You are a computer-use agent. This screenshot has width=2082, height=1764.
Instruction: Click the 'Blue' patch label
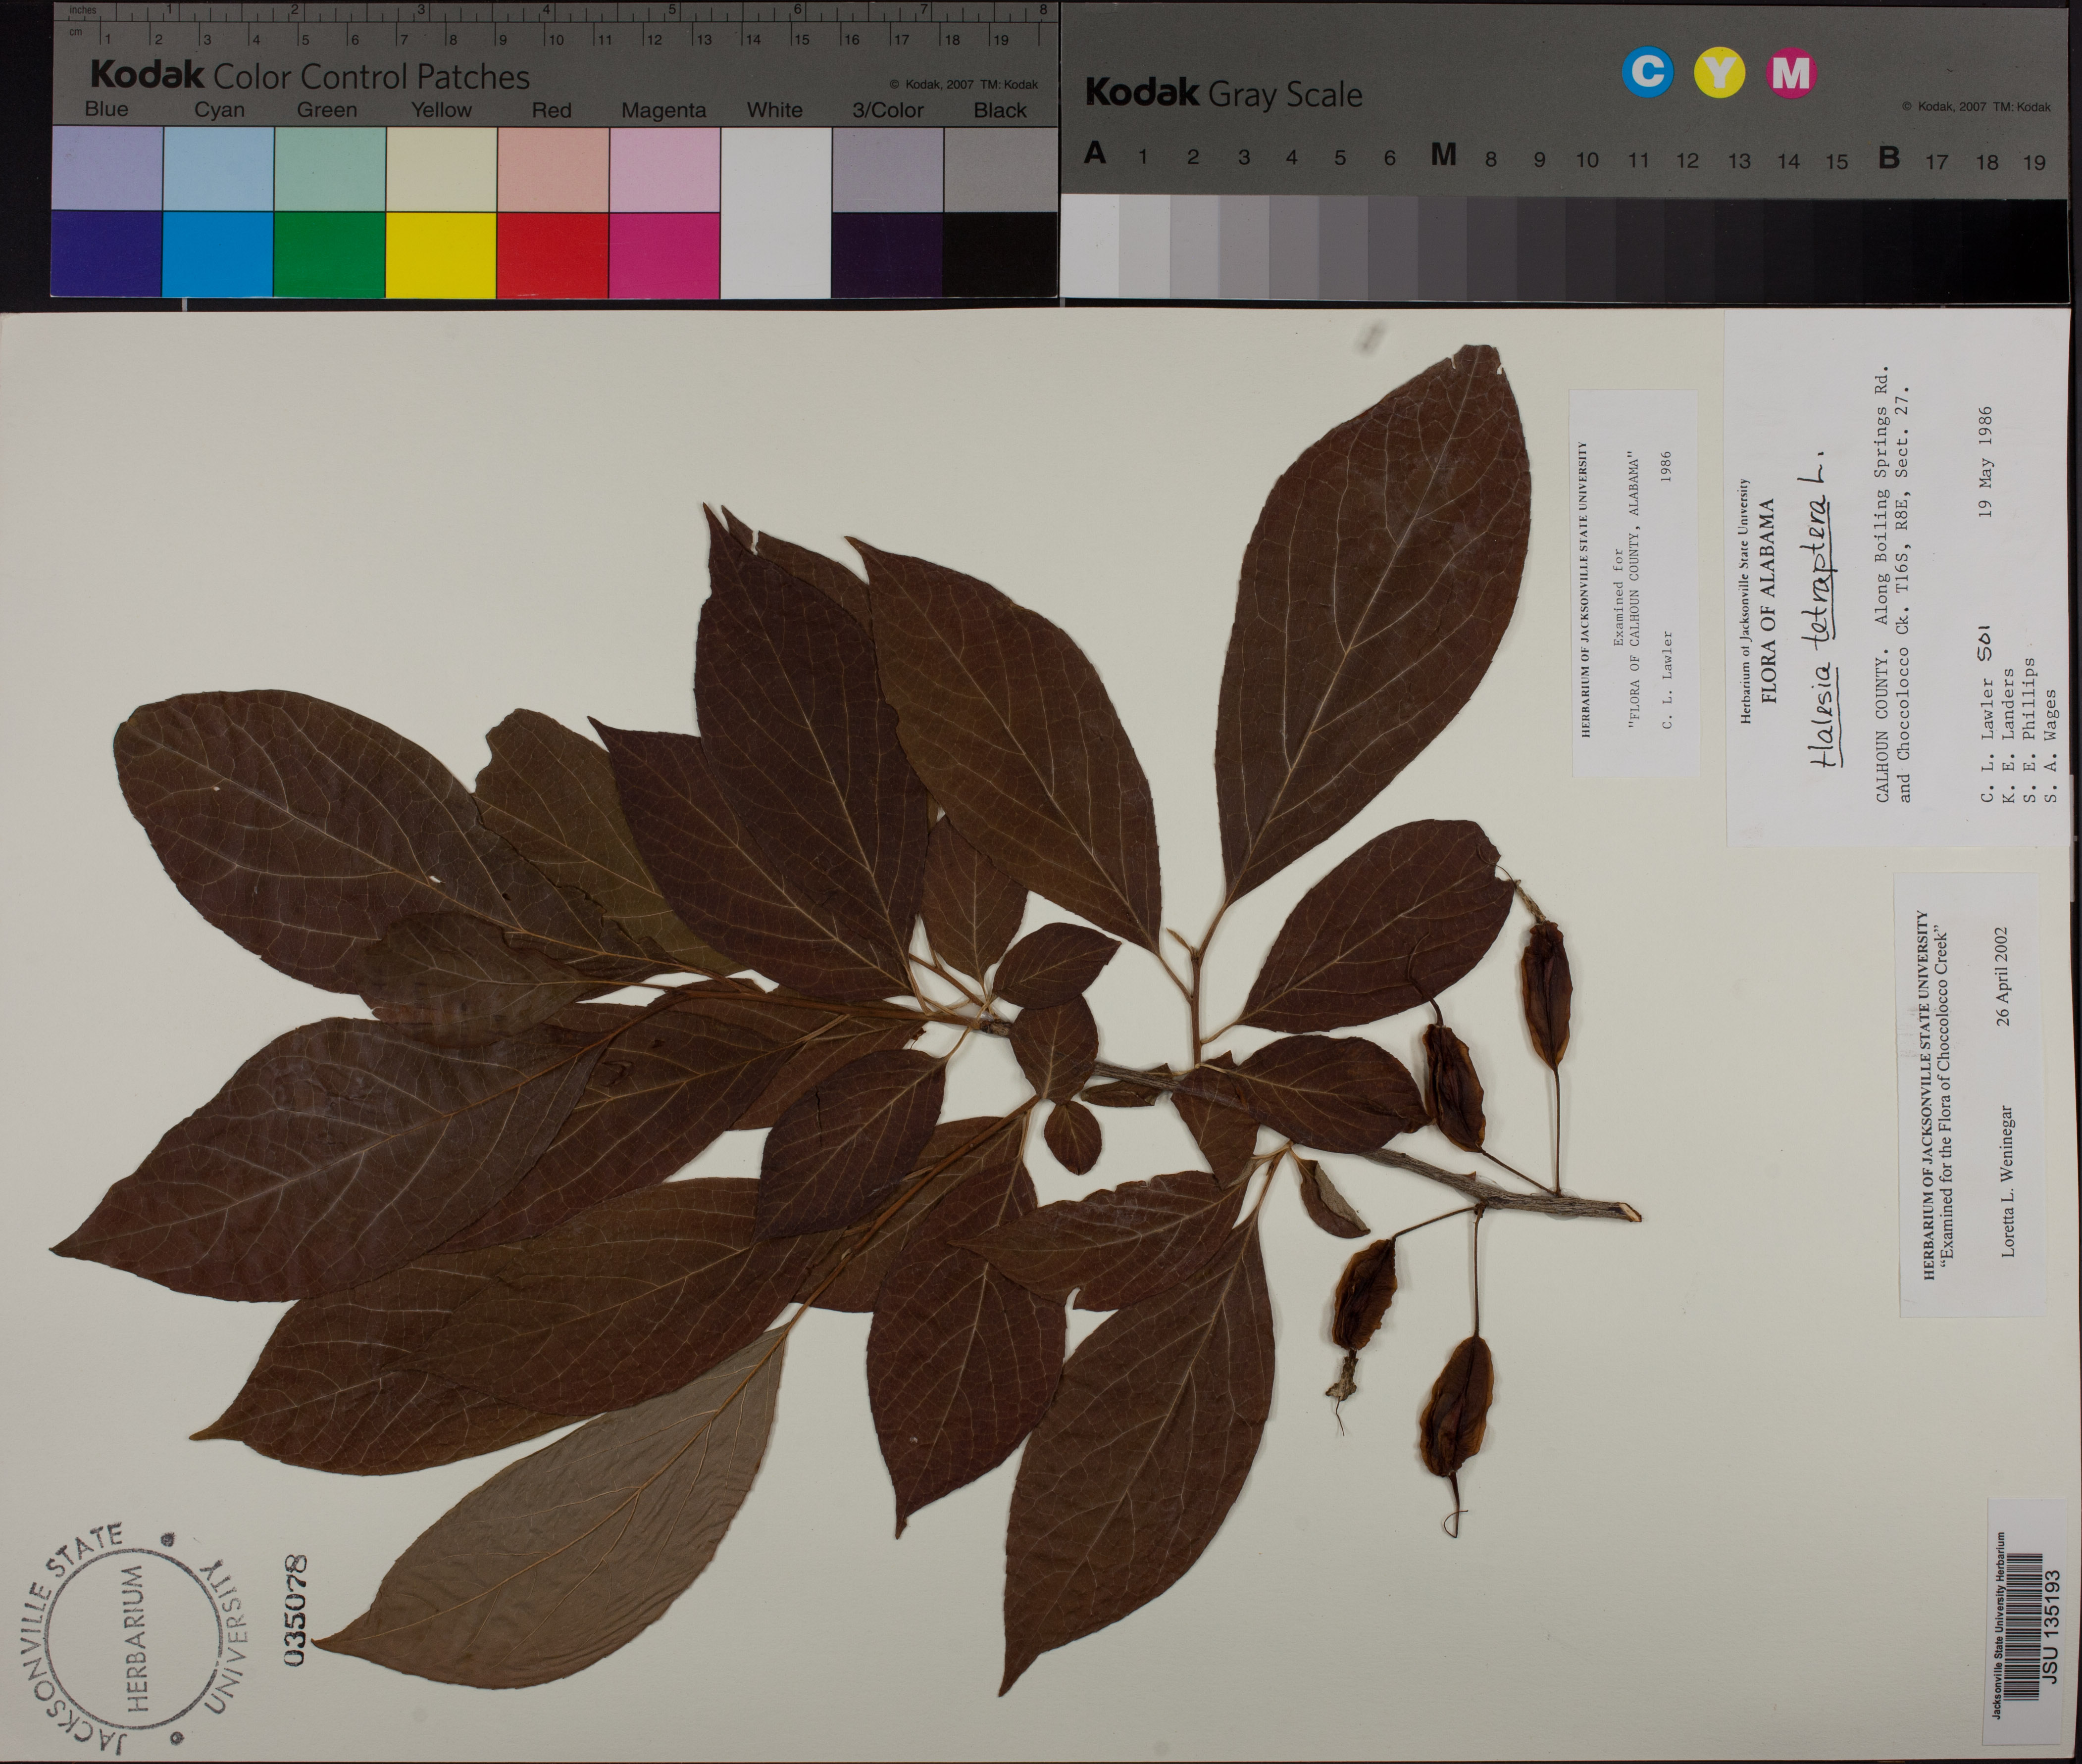106,110
